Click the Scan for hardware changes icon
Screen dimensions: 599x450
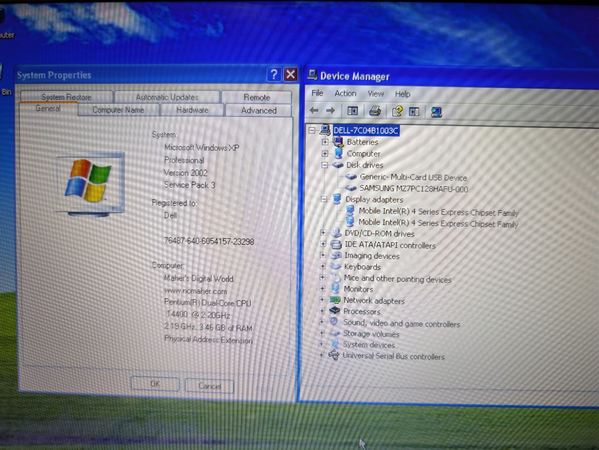coord(436,112)
